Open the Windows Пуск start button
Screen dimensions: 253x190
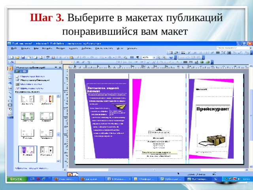17,179
